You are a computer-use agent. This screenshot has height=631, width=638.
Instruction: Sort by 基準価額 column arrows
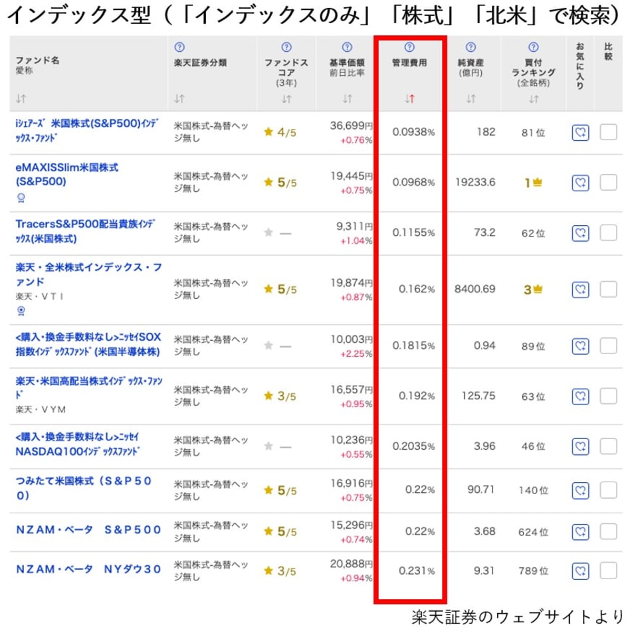(x=347, y=99)
